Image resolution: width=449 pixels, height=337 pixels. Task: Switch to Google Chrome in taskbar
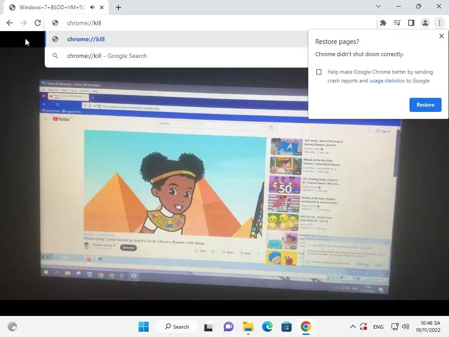(x=306, y=326)
